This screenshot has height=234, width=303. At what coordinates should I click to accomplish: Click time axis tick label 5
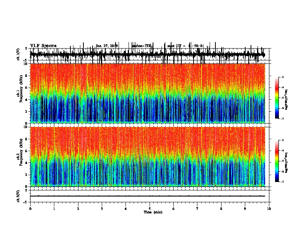click(150, 209)
